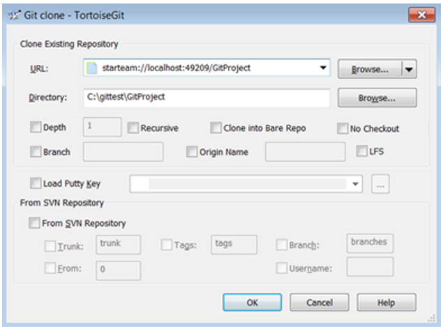Tick the Trunk checkbox

[50, 246]
